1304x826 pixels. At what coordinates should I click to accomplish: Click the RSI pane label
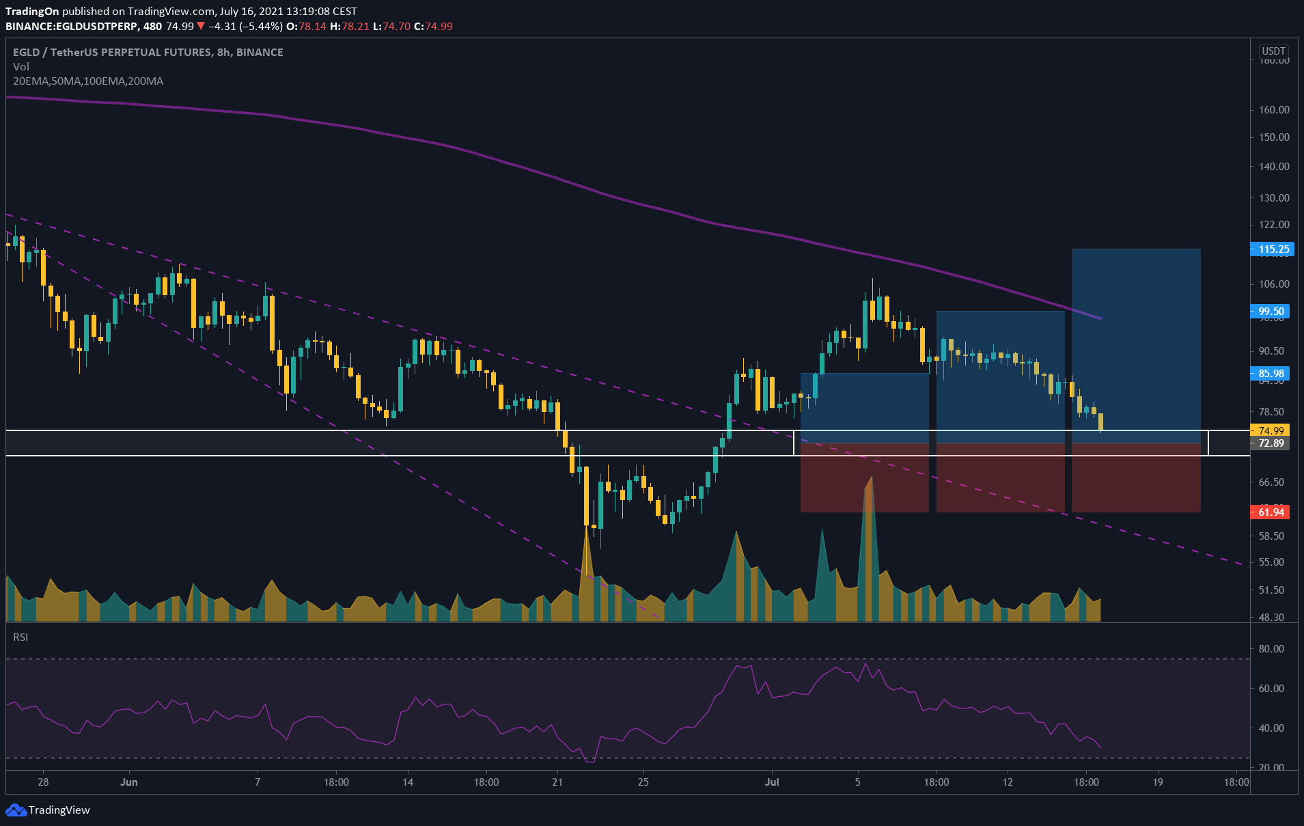point(20,637)
